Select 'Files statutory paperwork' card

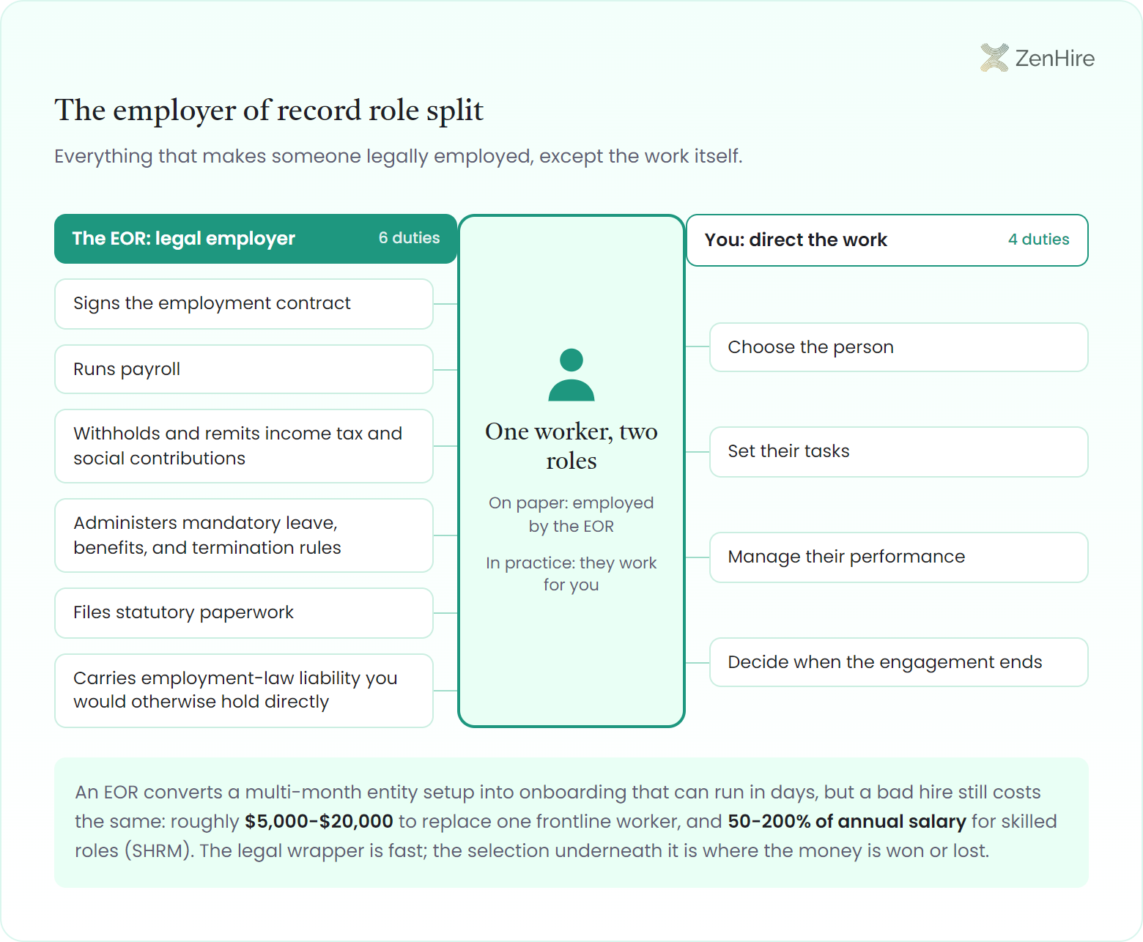[244, 613]
